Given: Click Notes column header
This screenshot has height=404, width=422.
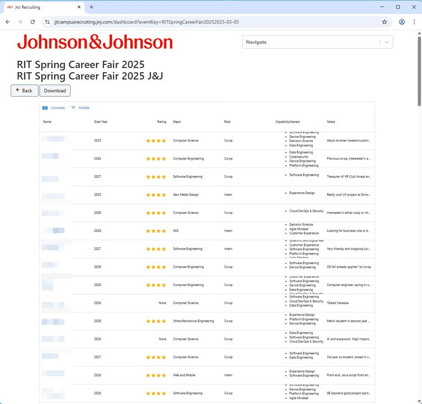Looking at the screenshot, I should coord(331,122).
